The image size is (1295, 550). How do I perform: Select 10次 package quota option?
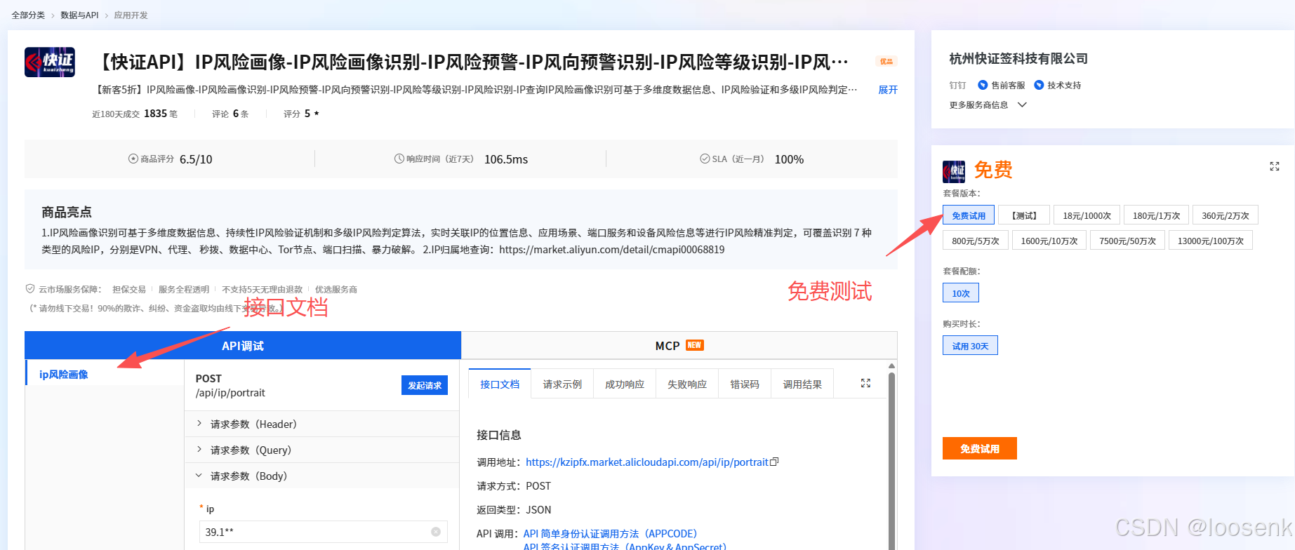point(961,293)
